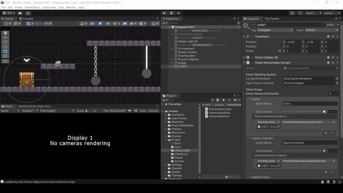
Task: Click the Project search by type icon
Action: pyautogui.click(x=218, y=100)
